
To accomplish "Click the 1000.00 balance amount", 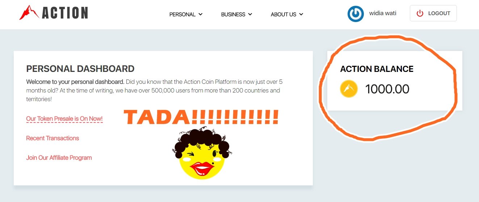I will coord(387,89).
